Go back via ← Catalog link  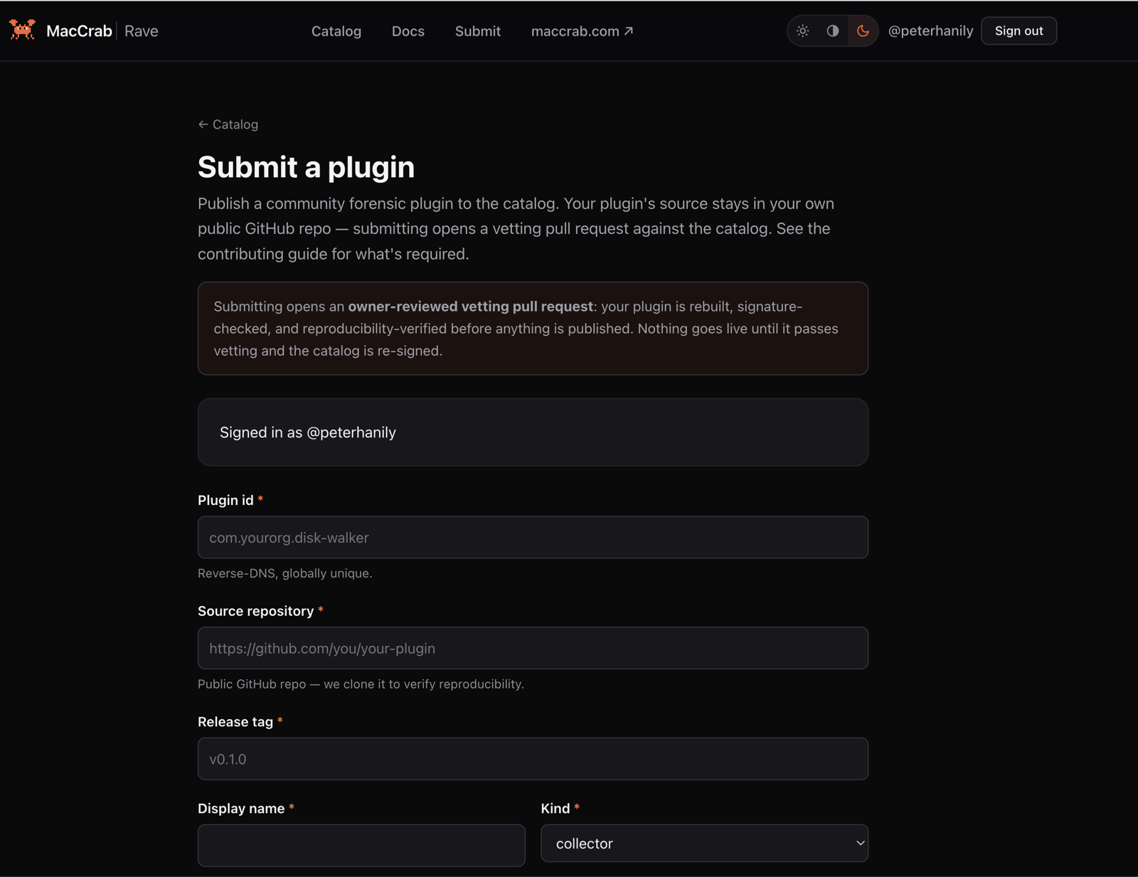pos(228,124)
